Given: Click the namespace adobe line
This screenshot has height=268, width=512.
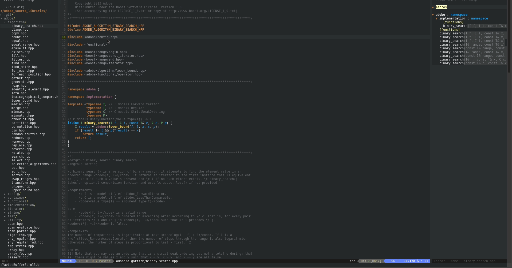Looking at the screenshot, I should [x=83, y=89].
